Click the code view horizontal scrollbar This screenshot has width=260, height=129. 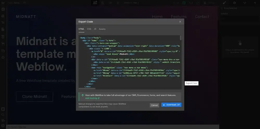coord(87,89)
